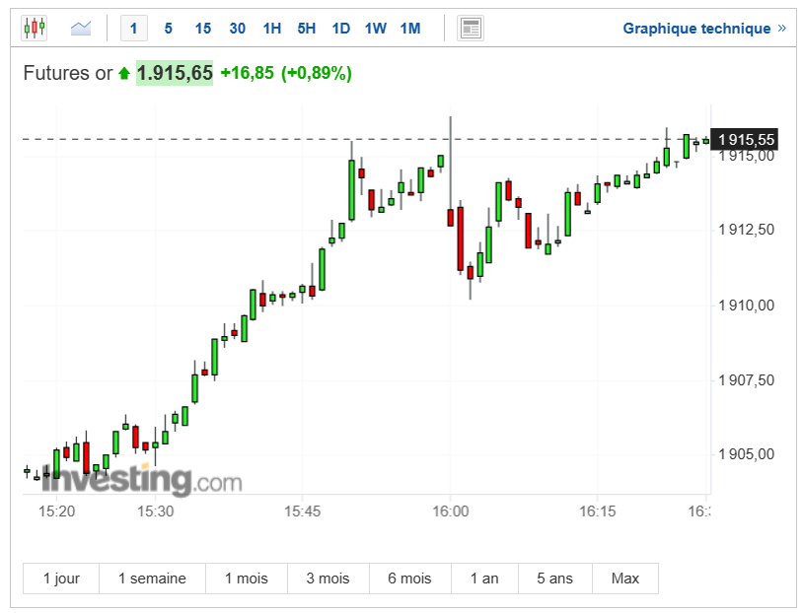Screen dimensions: 803x613
Task: Click the 15:45 time axis label
Action: (x=302, y=511)
